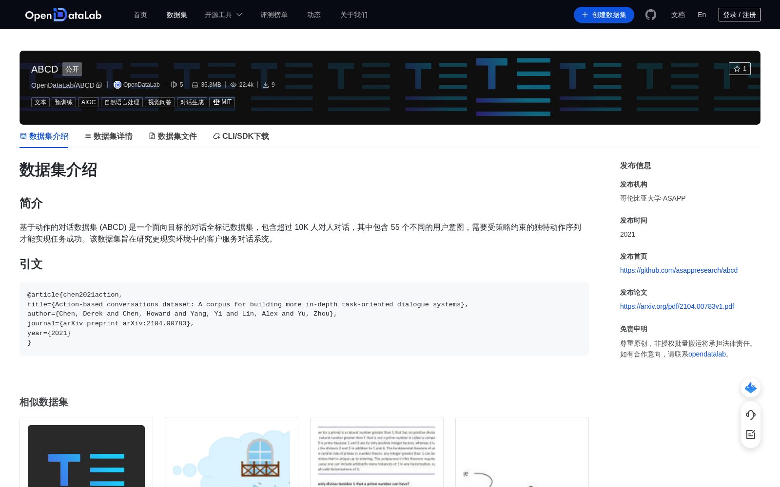Click the 2021 release year text
The width and height of the screenshot is (780, 487).
[x=627, y=234]
